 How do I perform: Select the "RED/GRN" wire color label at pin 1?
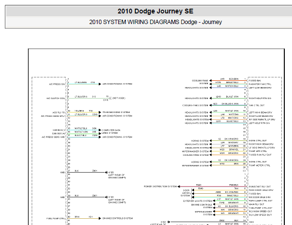pyautogui.click(x=233, y=79)
